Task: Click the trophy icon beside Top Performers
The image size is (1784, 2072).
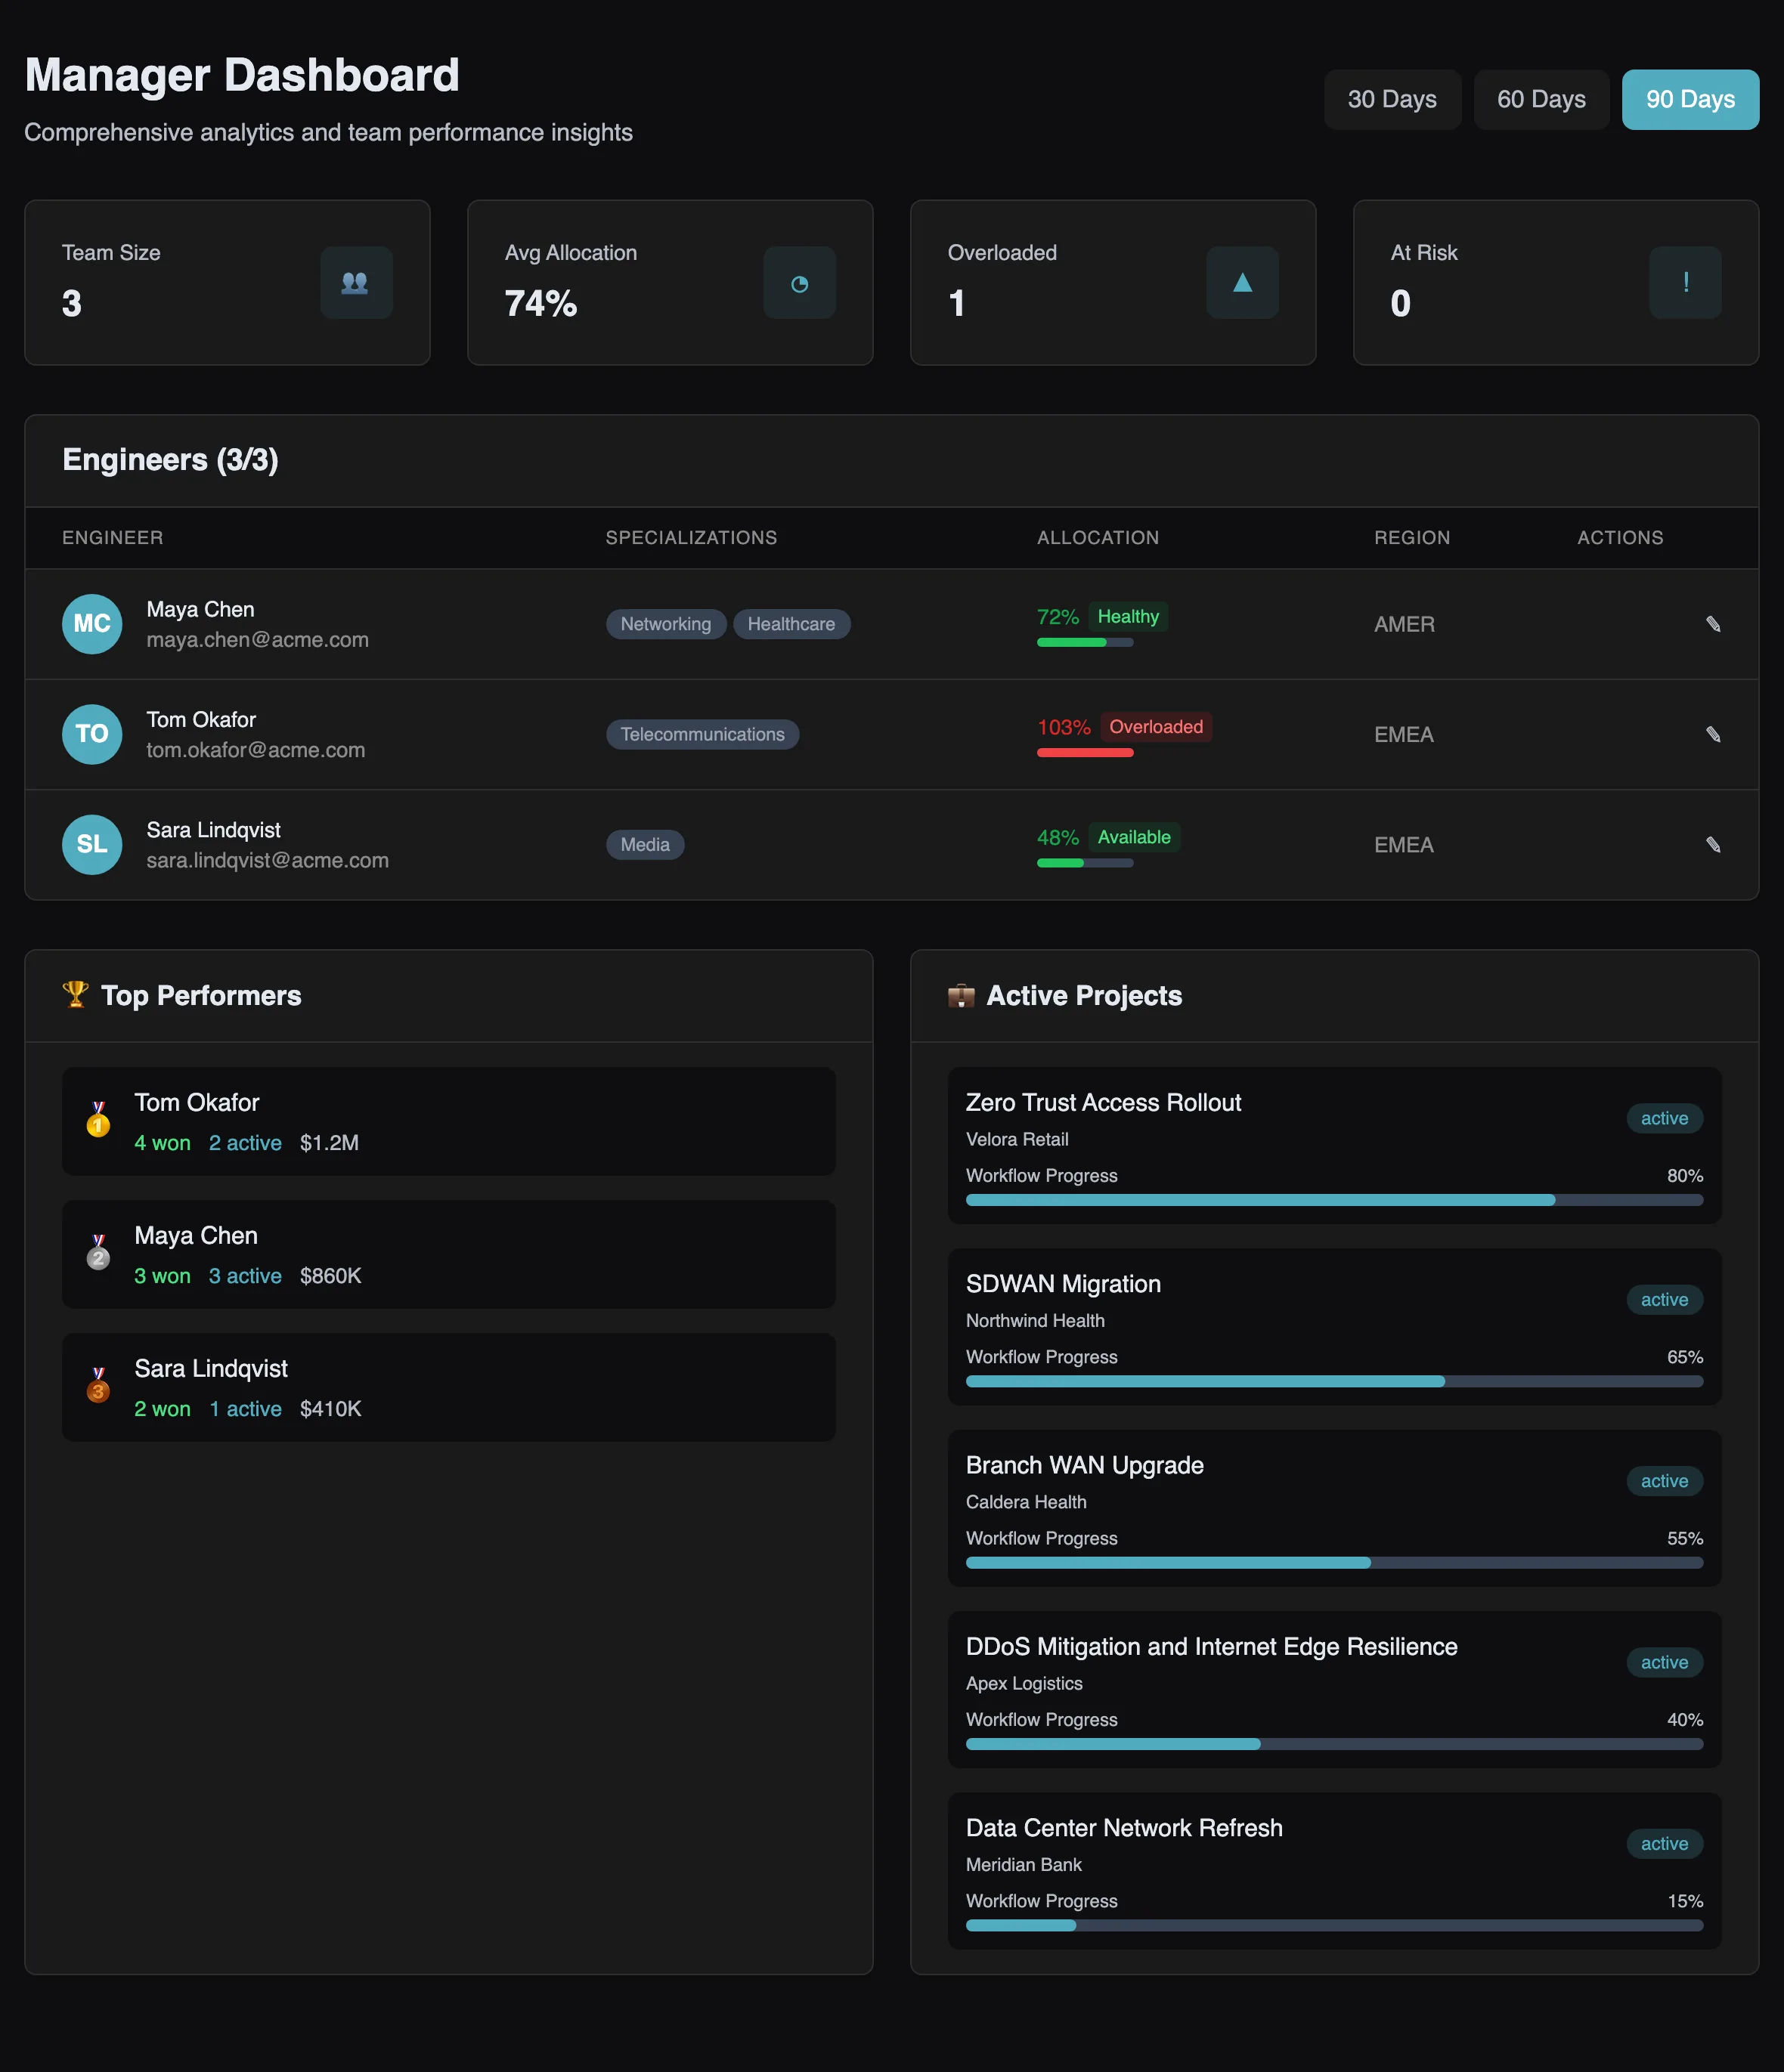Action: (x=75, y=995)
